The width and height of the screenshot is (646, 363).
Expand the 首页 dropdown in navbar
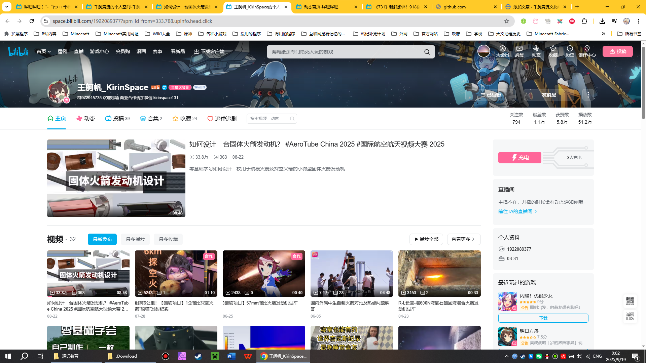click(44, 51)
